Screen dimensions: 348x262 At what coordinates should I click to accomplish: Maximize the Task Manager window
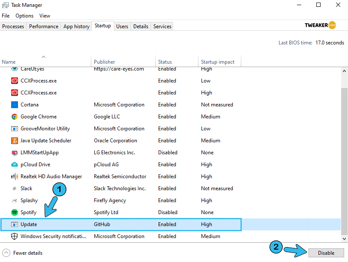point(318,5)
